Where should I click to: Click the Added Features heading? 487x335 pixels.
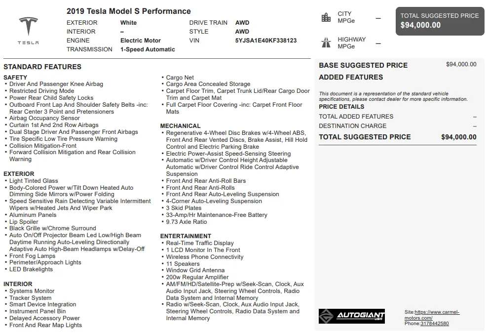click(x=351, y=77)
